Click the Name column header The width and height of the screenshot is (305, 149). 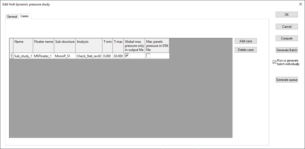(23, 45)
